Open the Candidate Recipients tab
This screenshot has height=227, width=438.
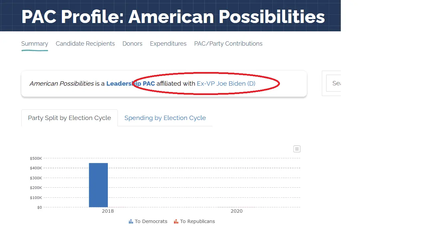click(x=85, y=44)
